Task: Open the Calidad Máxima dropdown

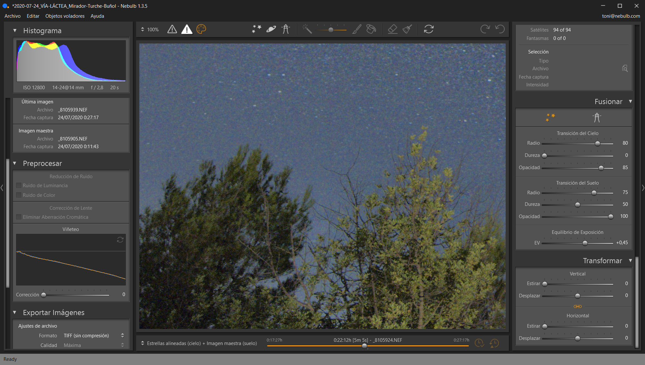Action: (x=94, y=345)
